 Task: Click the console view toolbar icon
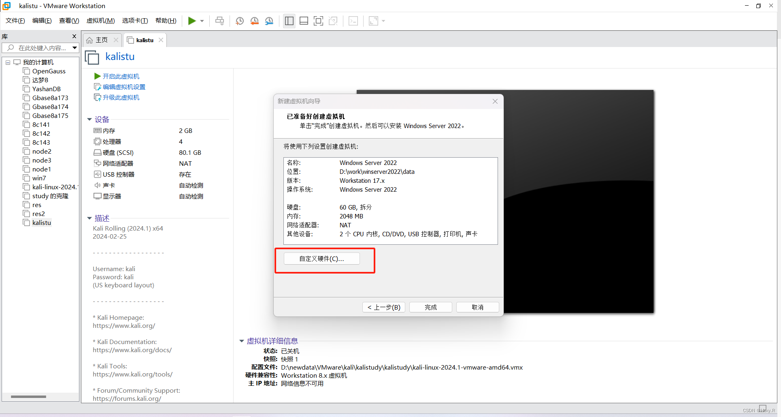pos(353,21)
